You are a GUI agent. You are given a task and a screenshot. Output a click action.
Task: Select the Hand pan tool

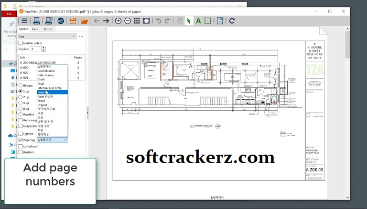click(180, 21)
